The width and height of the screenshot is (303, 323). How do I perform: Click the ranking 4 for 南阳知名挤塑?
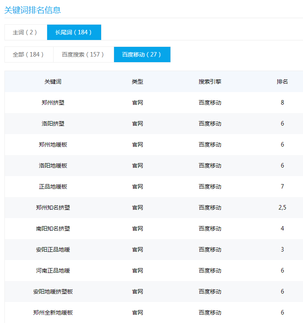(282, 229)
